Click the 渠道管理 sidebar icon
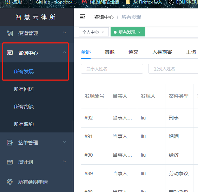Viewport: 198px width, 192px height. tap(10, 33)
